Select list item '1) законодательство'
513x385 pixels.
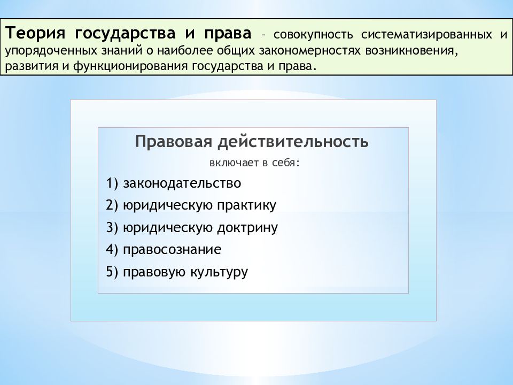tap(173, 183)
